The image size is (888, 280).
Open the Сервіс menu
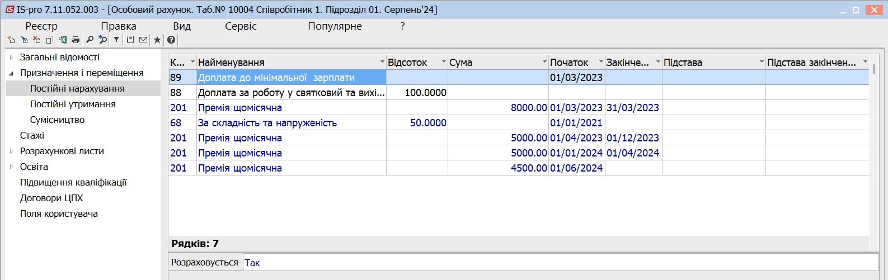pos(241,26)
